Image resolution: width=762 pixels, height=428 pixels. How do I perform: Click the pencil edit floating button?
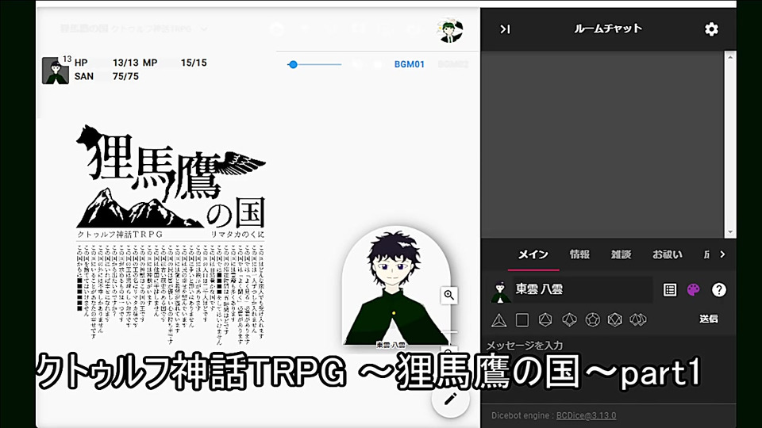click(x=451, y=399)
